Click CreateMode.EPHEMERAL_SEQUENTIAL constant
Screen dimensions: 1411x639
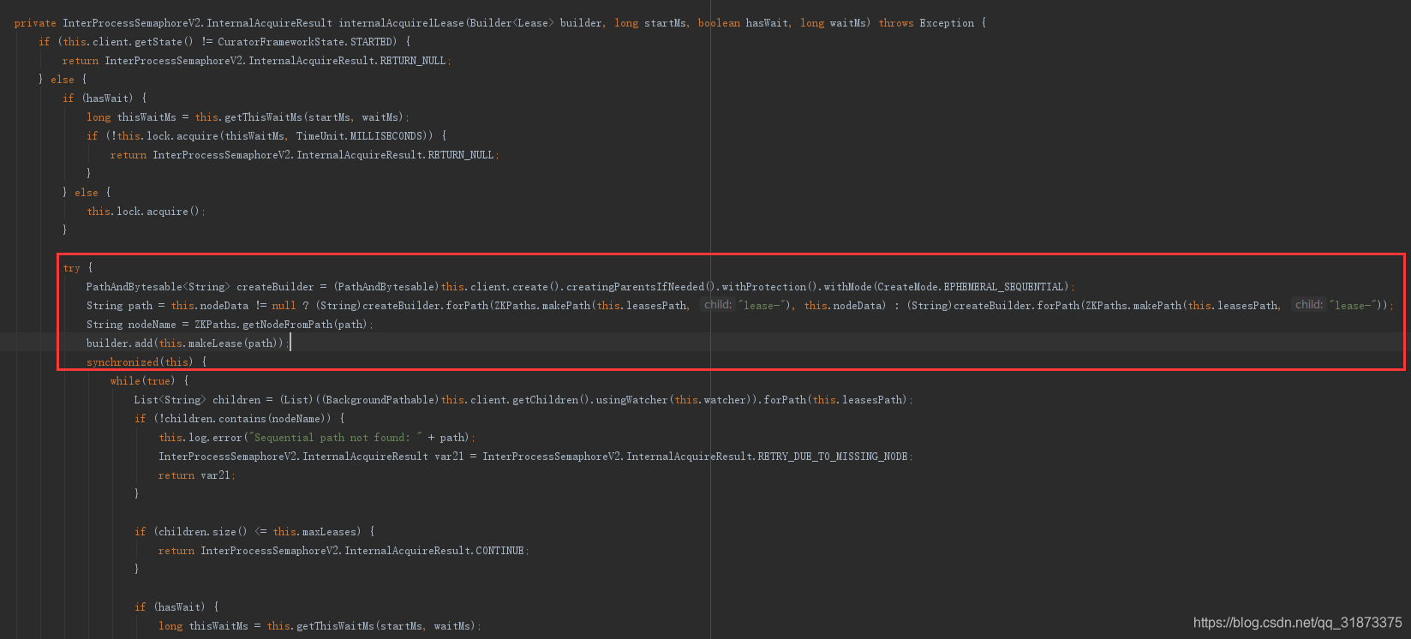point(972,287)
